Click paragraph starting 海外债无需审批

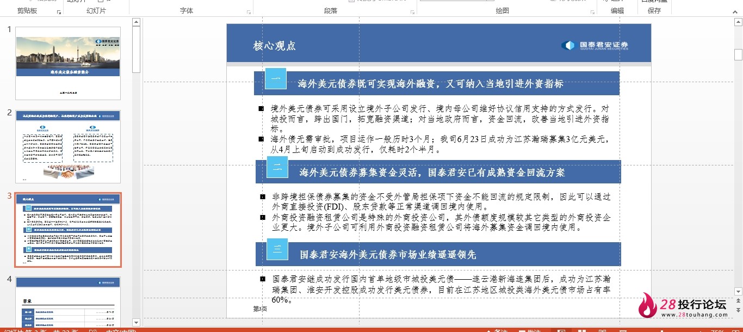coord(440,144)
